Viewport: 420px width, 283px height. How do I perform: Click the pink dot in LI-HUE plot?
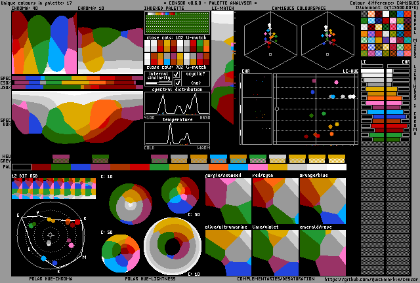[x=336, y=82]
